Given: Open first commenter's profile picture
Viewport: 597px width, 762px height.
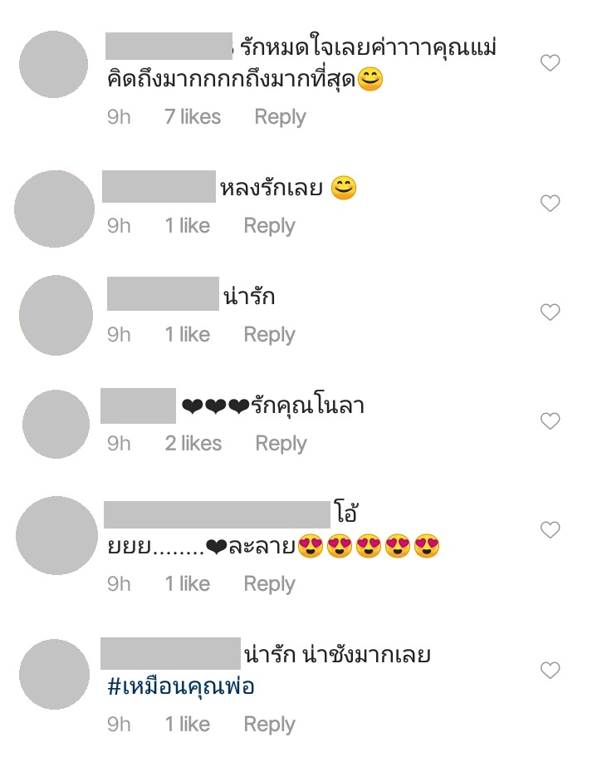Looking at the screenshot, I should (53, 64).
